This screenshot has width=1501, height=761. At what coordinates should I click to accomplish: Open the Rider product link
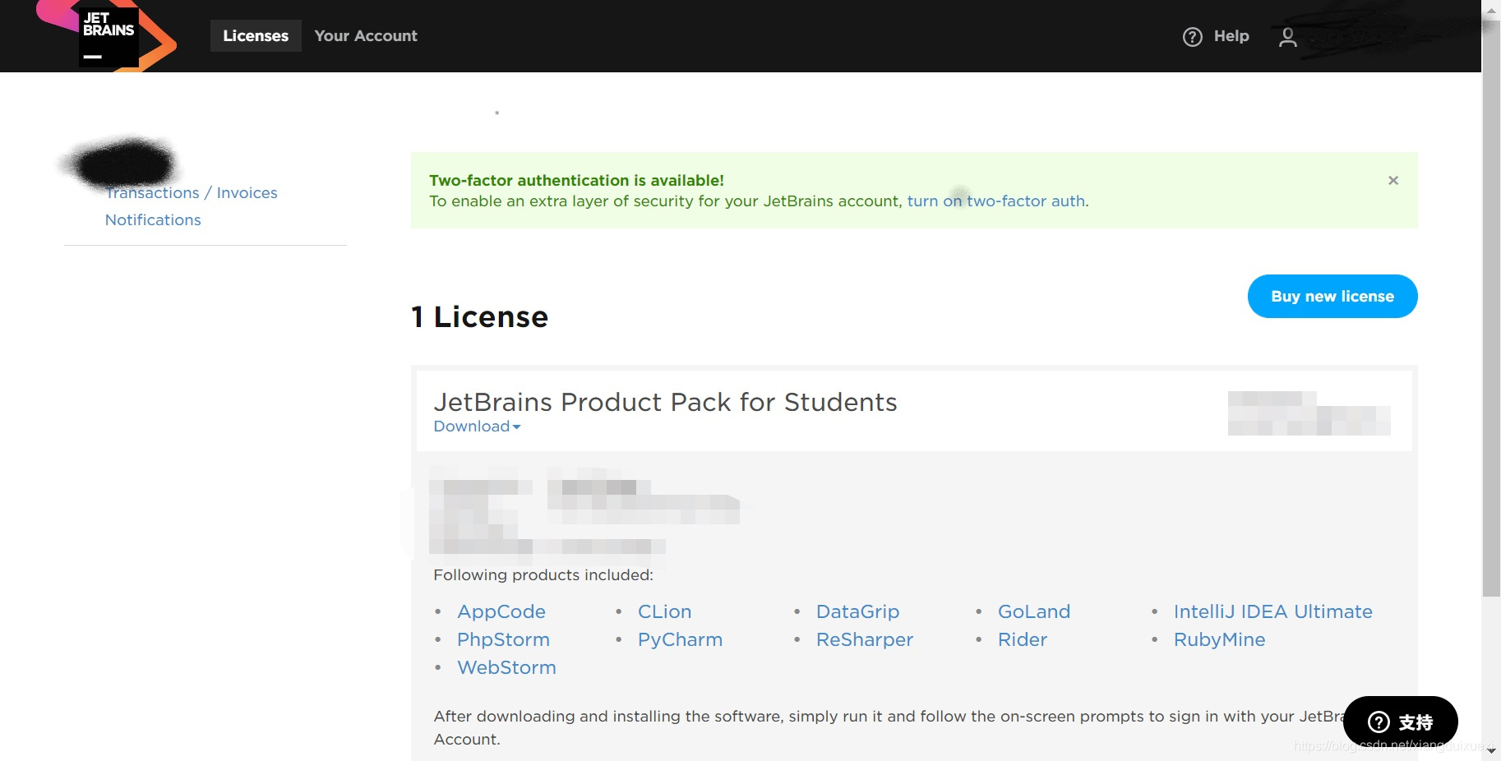point(1023,640)
